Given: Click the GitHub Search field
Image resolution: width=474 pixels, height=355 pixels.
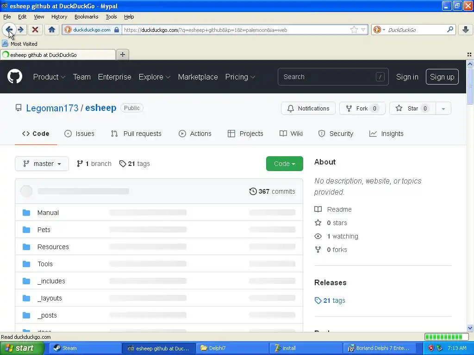Looking at the screenshot, I should [x=333, y=77].
